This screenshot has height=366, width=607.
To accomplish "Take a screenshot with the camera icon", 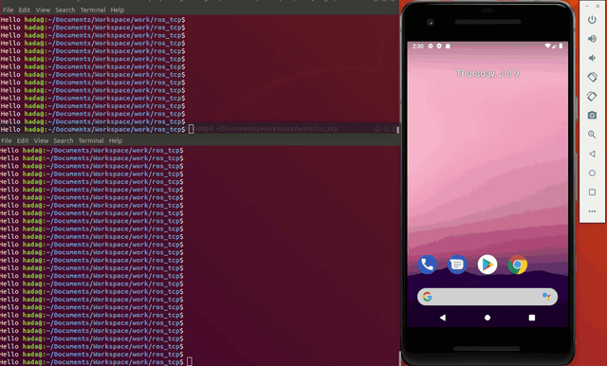I will click(592, 116).
